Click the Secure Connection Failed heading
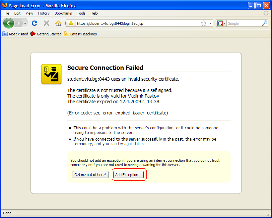272x218 pixels. [105, 67]
